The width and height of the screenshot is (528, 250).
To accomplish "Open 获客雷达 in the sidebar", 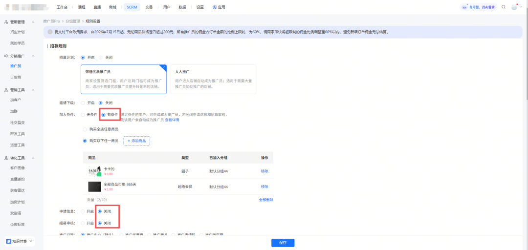I will click(18, 190).
